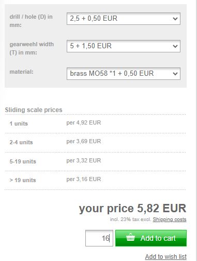Select the '> 19 units' price row
Viewport: 197px width, 261px height.
click(x=95, y=180)
